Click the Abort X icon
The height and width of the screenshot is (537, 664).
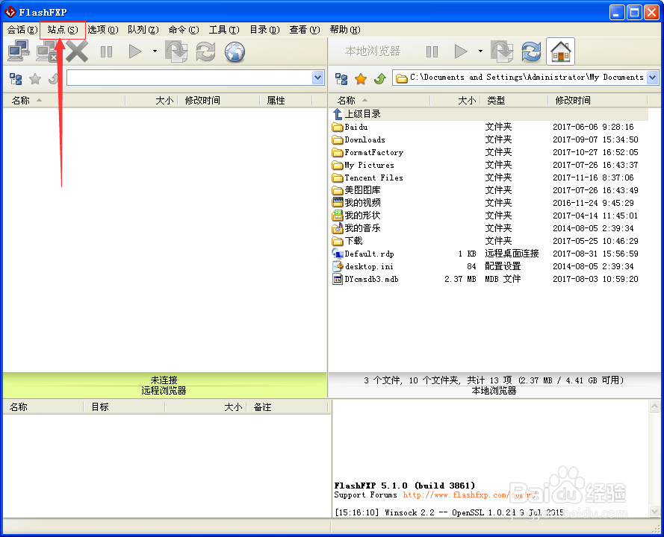[x=77, y=51]
